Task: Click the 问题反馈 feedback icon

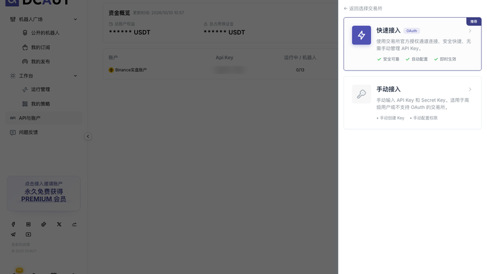Action: point(13,132)
